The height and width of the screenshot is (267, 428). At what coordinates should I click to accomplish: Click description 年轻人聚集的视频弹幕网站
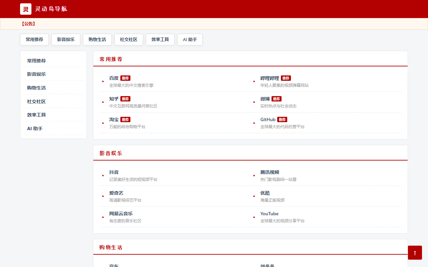coord(285,85)
